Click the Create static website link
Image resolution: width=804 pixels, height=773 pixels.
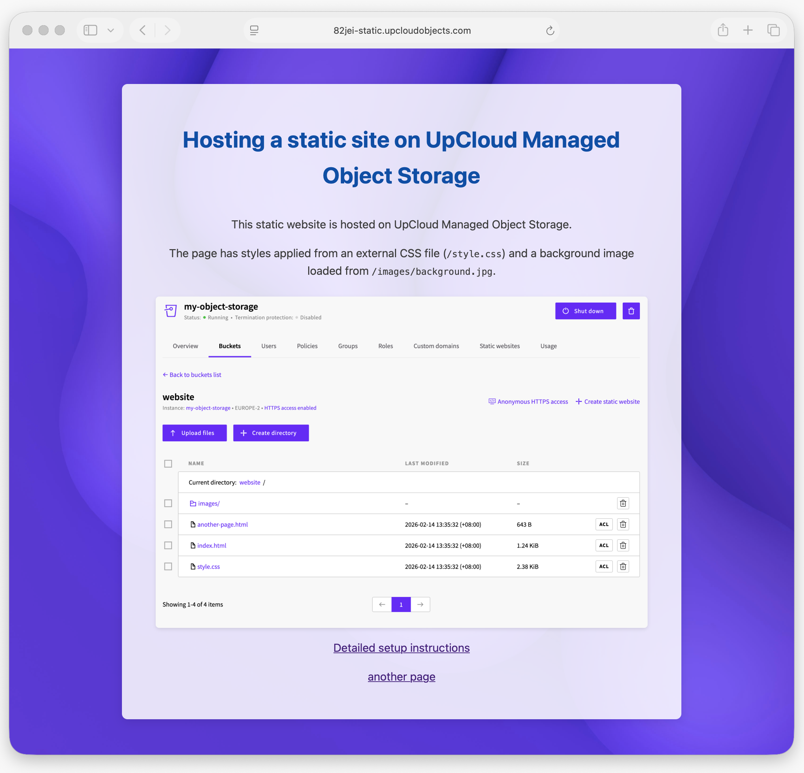(608, 402)
